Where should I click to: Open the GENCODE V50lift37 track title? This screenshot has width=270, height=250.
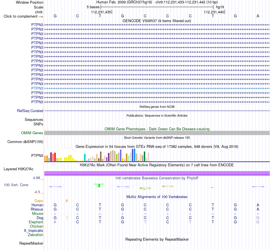click(x=157, y=21)
